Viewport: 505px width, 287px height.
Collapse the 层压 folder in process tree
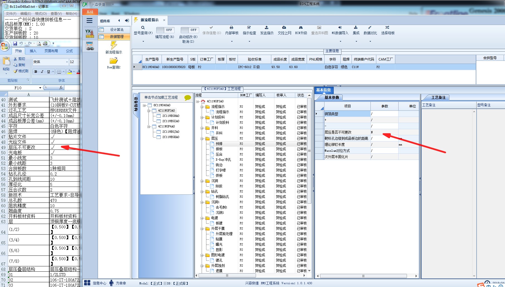click(202, 139)
